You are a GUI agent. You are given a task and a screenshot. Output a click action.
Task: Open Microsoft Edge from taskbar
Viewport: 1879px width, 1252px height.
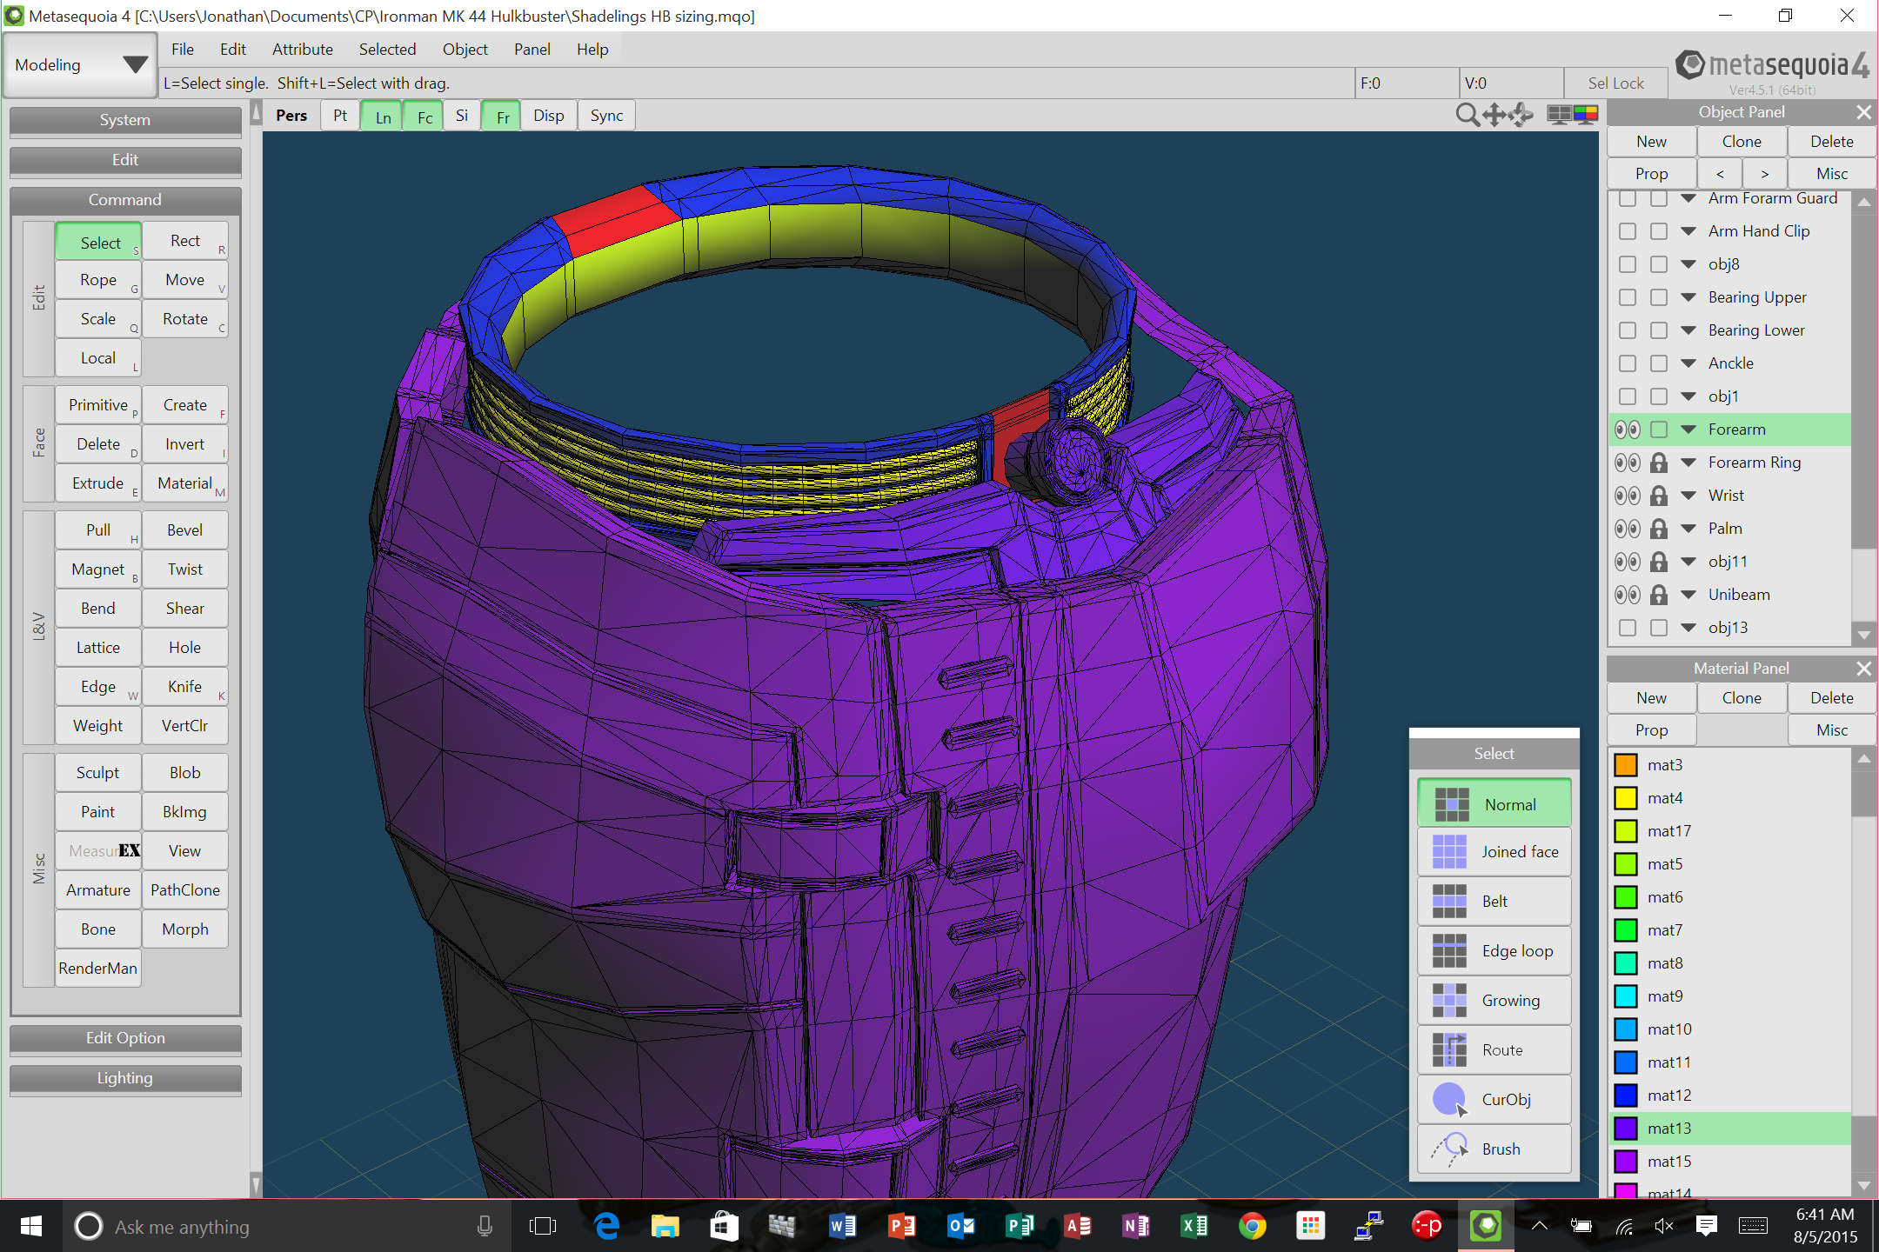pos(606,1227)
